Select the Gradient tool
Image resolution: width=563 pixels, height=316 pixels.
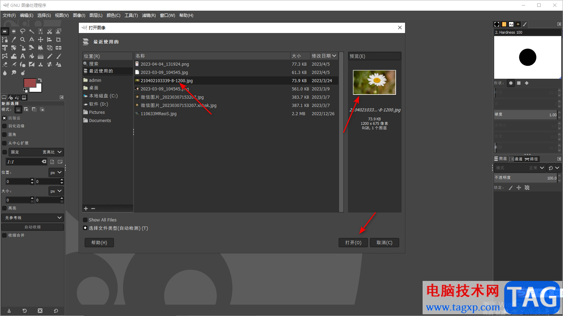pyautogui.click(x=41, y=56)
